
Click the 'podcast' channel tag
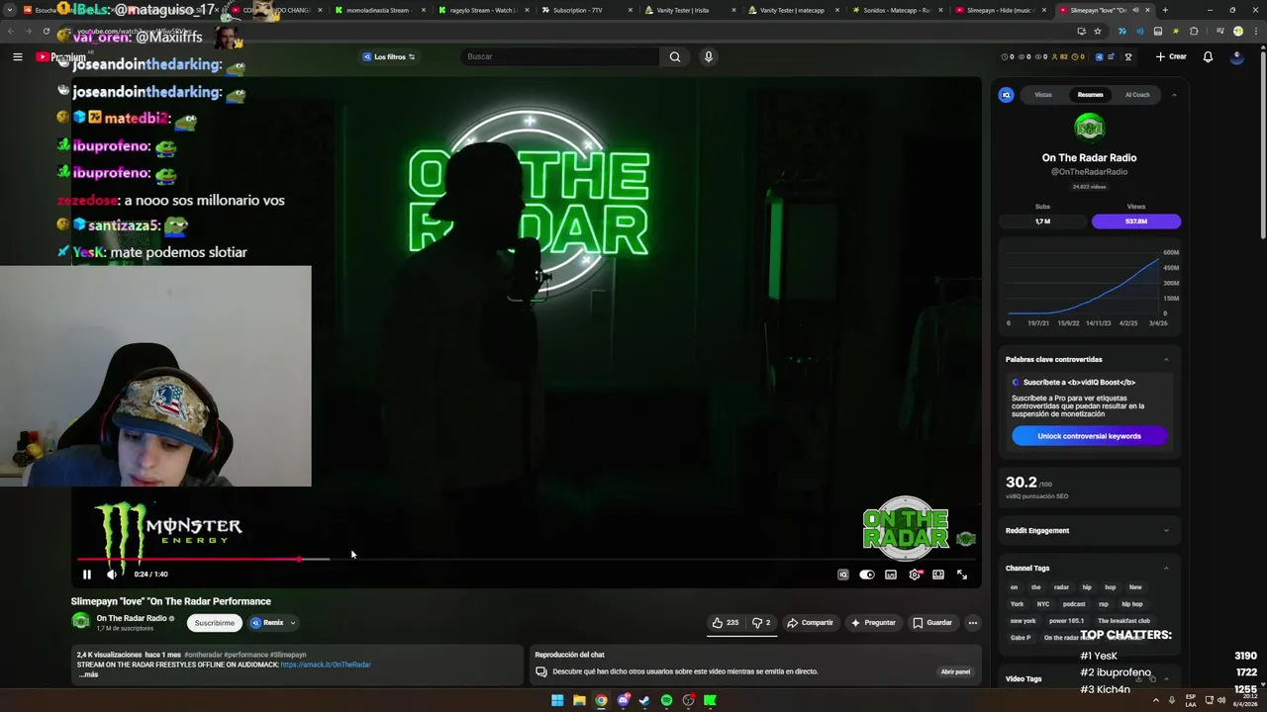click(1074, 604)
